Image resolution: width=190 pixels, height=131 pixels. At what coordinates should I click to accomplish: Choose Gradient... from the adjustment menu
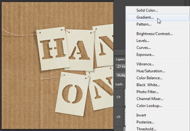tap(145, 17)
